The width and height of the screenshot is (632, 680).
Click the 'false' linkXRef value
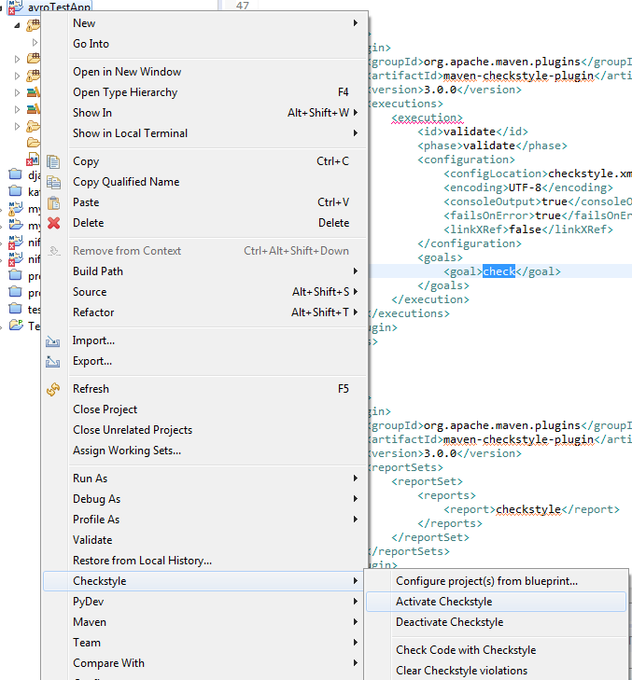[x=525, y=229]
